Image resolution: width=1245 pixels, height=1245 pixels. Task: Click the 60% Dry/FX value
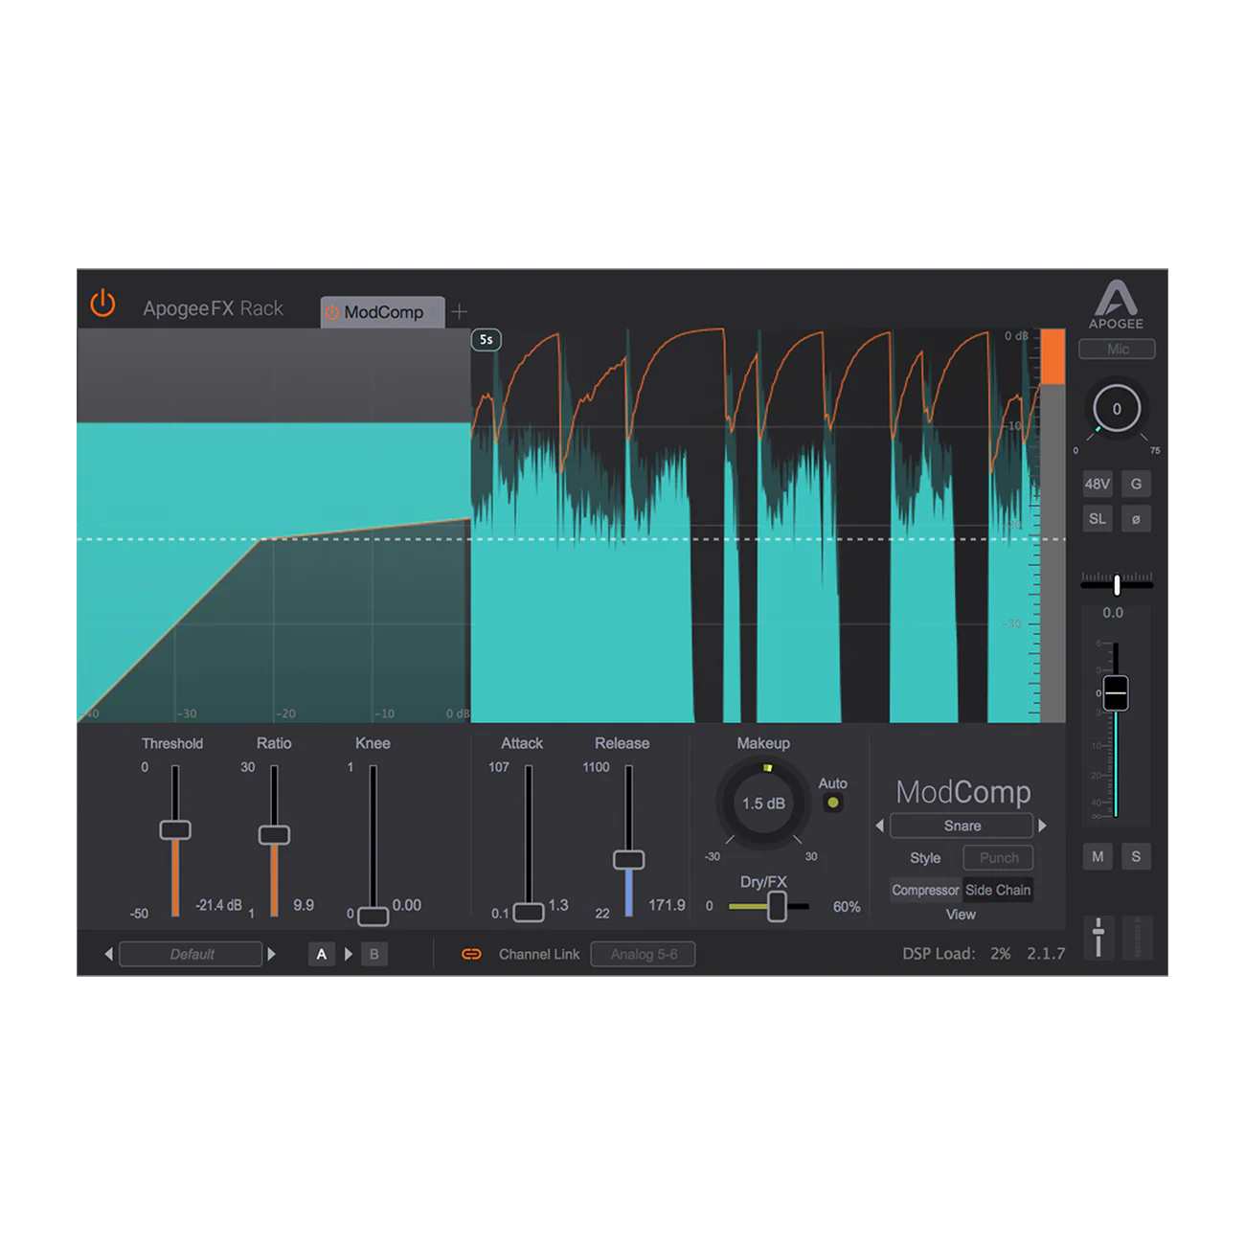tap(847, 907)
